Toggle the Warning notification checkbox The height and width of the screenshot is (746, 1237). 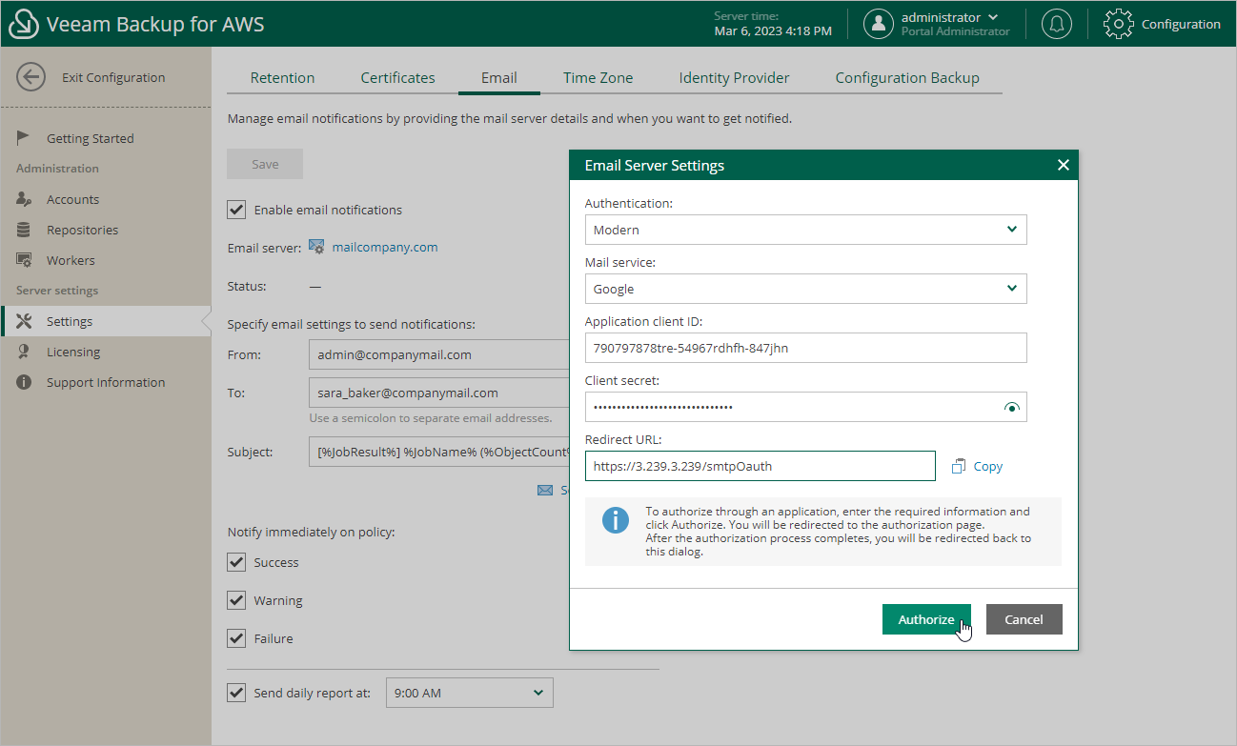[237, 600]
